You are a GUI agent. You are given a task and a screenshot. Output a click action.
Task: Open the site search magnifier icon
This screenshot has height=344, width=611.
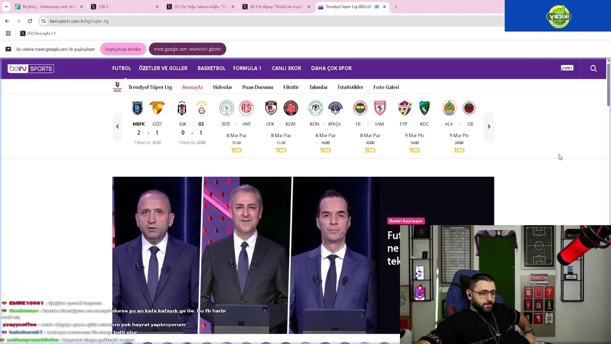point(593,68)
